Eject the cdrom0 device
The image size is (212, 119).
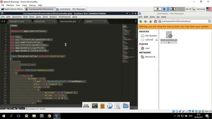point(157,40)
